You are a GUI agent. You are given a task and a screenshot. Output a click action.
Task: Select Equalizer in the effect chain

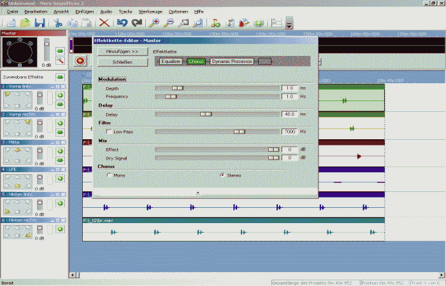pyautogui.click(x=171, y=62)
